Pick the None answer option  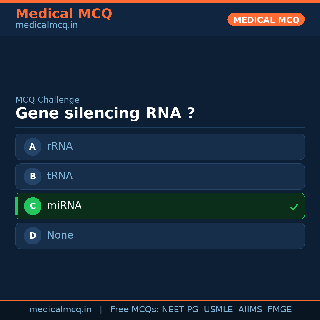pos(160,236)
